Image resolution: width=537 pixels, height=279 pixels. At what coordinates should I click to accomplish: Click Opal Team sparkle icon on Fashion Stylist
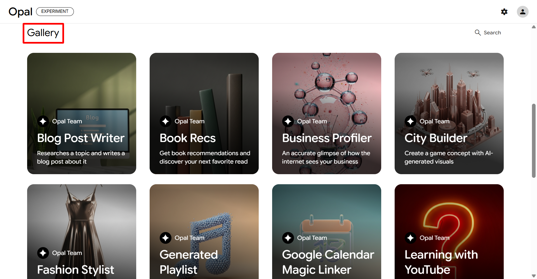pos(43,253)
